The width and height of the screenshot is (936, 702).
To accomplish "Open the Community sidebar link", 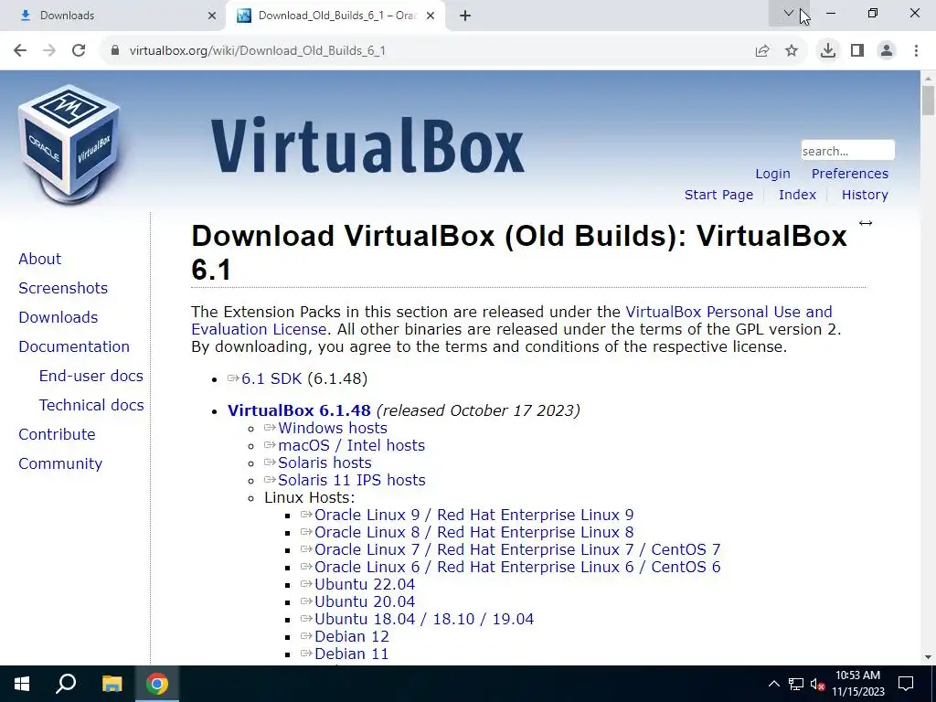I will 60,463.
